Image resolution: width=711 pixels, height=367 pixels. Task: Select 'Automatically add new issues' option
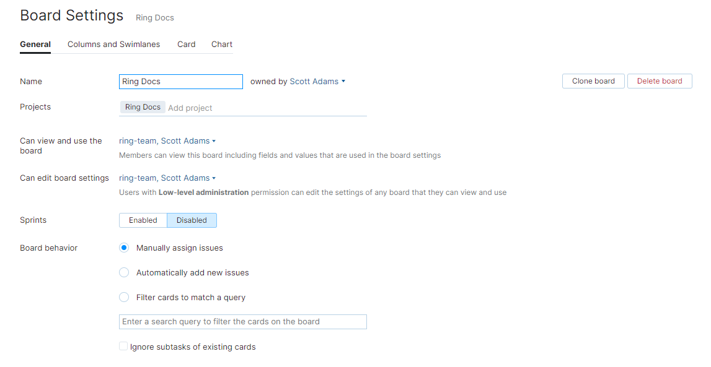click(x=123, y=272)
